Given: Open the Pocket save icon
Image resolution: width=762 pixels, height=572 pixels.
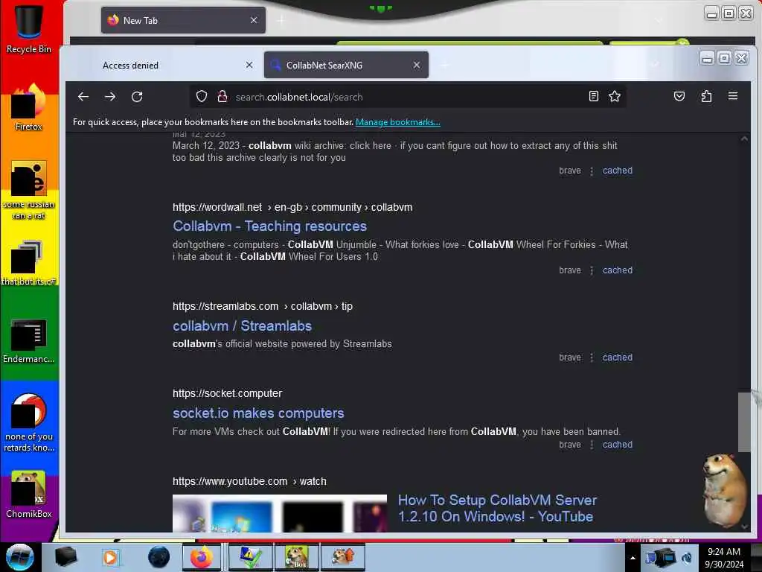Looking at the screenshot, I should pos(679,96).
